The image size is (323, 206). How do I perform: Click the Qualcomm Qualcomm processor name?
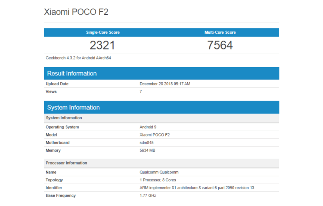[159, 172]
